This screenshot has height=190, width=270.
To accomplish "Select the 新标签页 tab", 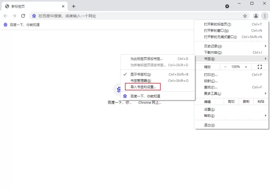I will coord(34,7).
